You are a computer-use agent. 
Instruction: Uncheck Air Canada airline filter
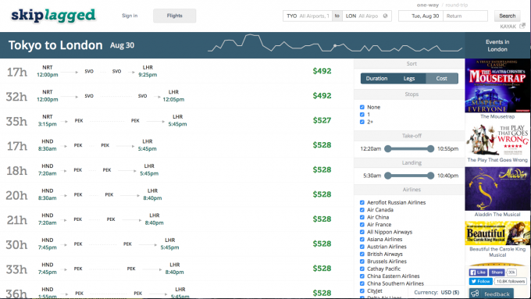click(x=362, y=210)
